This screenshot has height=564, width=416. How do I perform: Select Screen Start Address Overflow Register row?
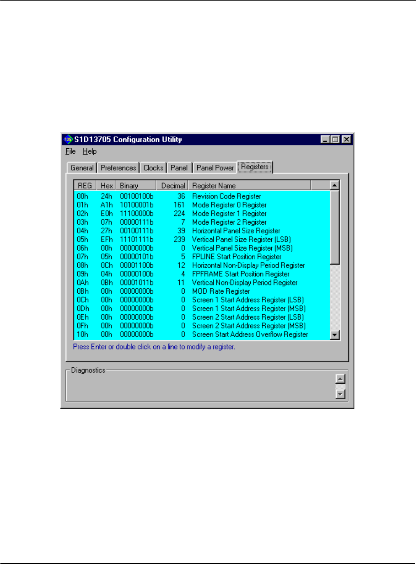pyautogui.click(x=202, y=334)
